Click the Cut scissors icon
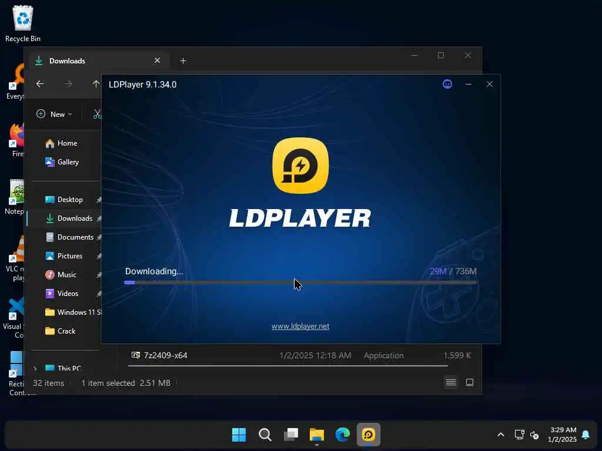This screenshot has height=451, width=602. (x=97, y=114)
